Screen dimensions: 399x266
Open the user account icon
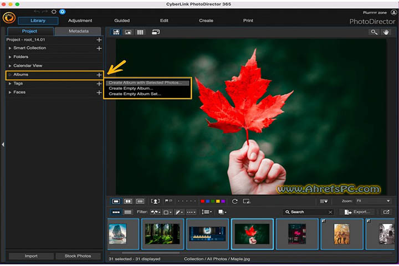tap(393, 12)
